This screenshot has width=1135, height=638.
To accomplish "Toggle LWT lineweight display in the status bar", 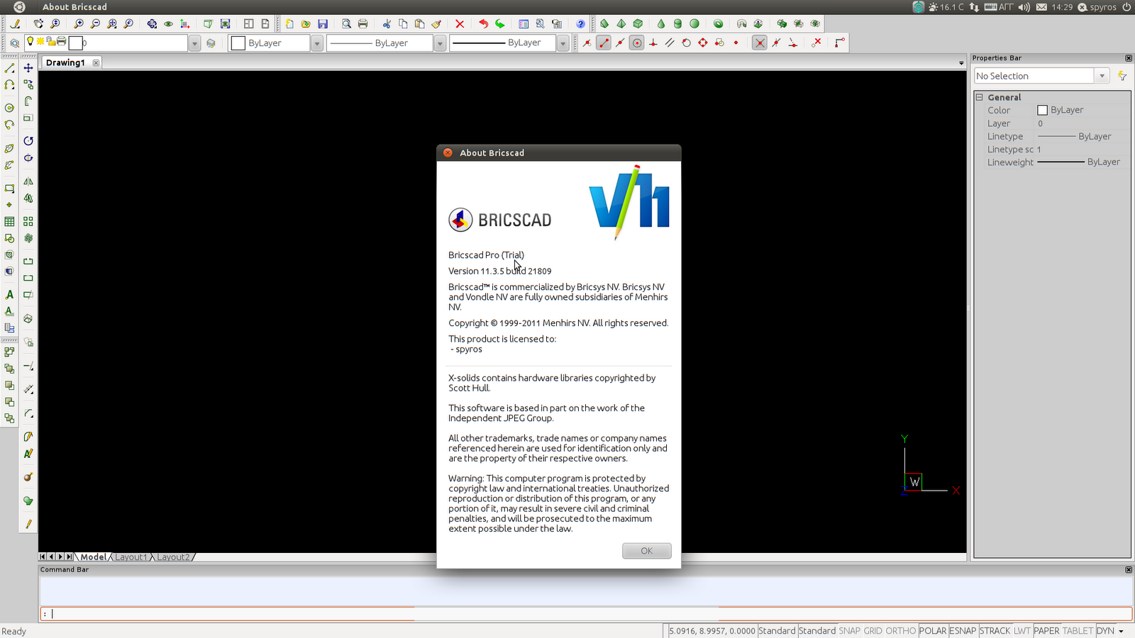I will (1021, 630).
